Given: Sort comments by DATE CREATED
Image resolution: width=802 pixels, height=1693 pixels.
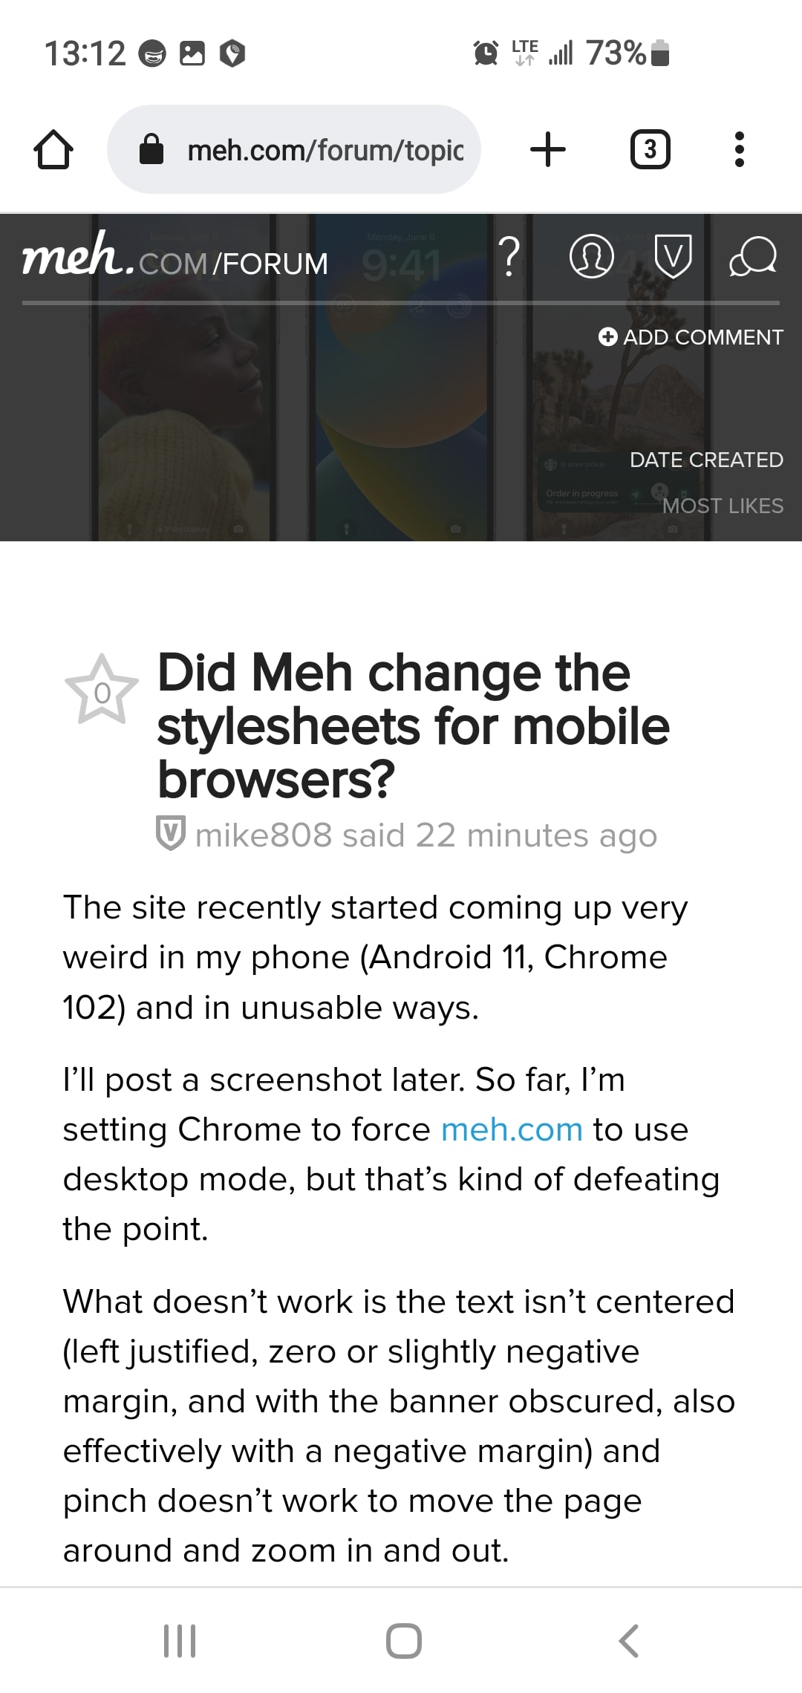Looking at the screenshot, I should coord(706,460).
